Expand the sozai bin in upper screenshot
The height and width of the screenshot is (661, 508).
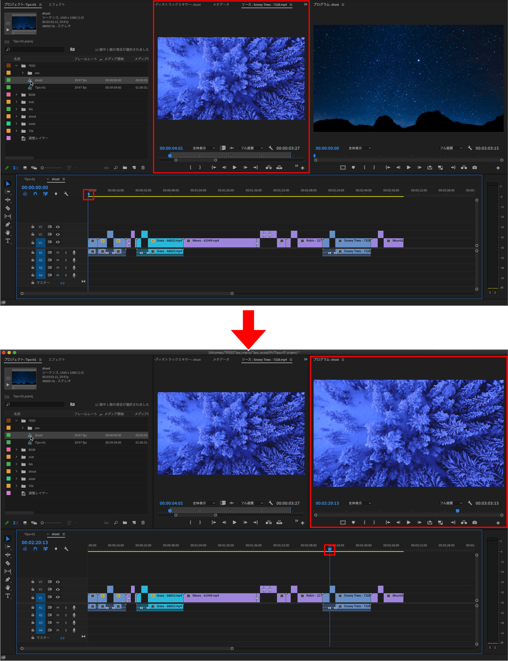pyautogui.click(x=16, y=124)
